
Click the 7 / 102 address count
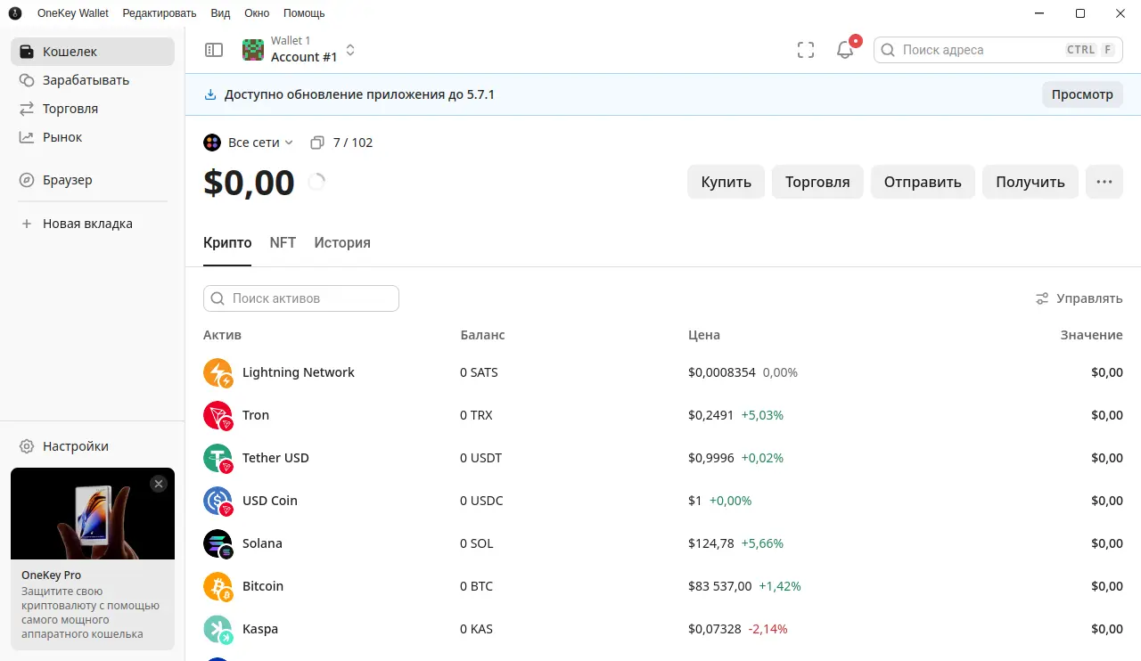click(353, 143)
